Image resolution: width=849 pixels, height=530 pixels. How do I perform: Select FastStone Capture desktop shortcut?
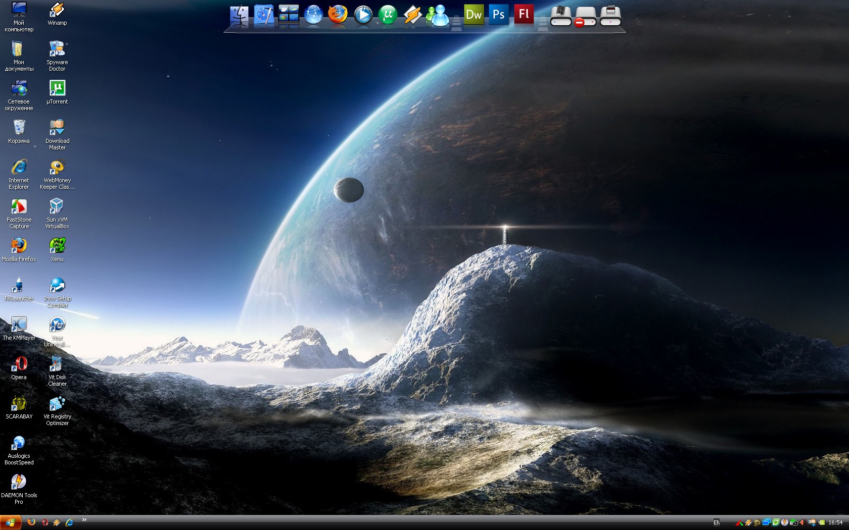point(19,214)
